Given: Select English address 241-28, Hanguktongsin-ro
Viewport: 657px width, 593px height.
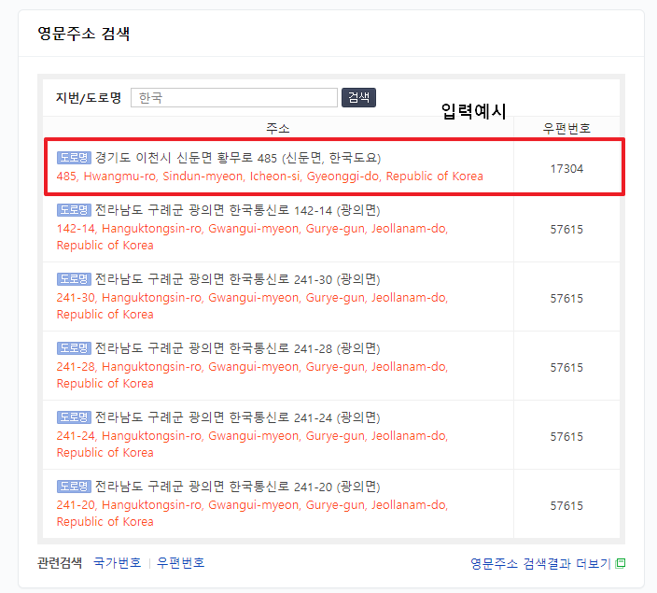Looking at the screenshot, I should point(252,375).
